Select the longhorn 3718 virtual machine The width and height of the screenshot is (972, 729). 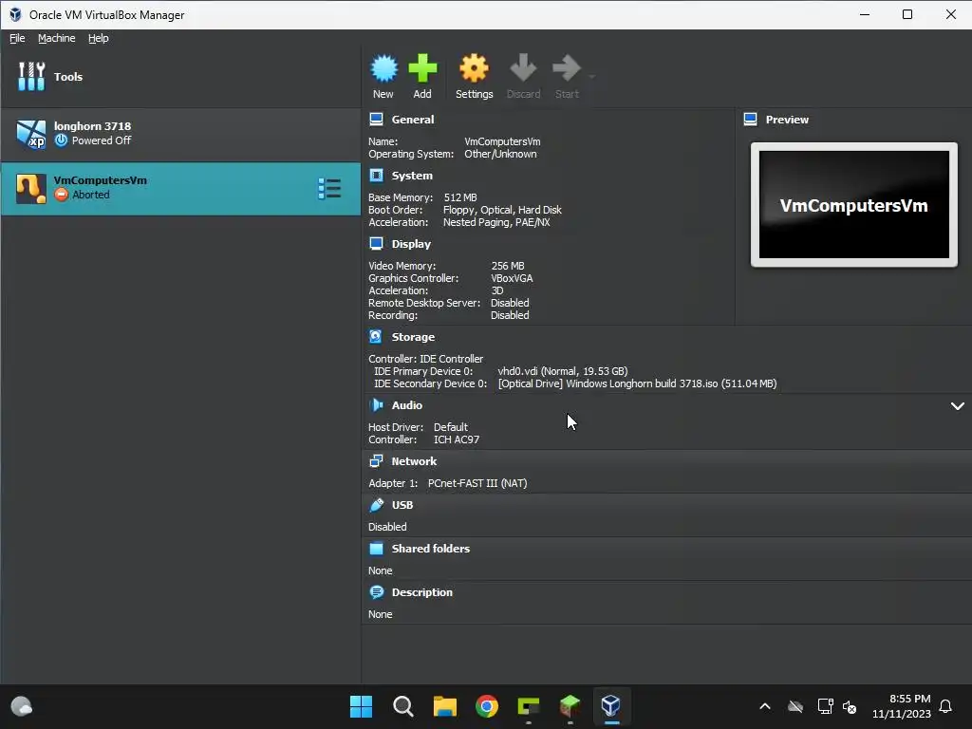tap(180, 134)
